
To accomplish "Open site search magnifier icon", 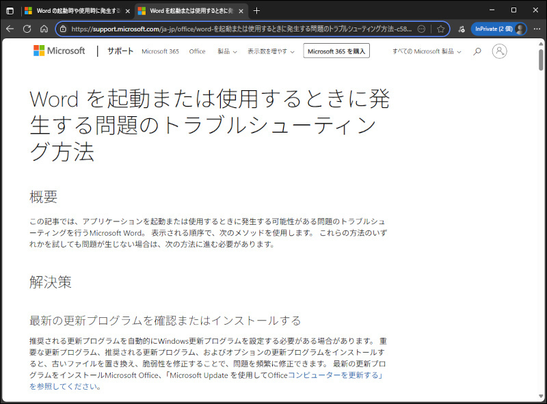I will (x=477, y=51).
